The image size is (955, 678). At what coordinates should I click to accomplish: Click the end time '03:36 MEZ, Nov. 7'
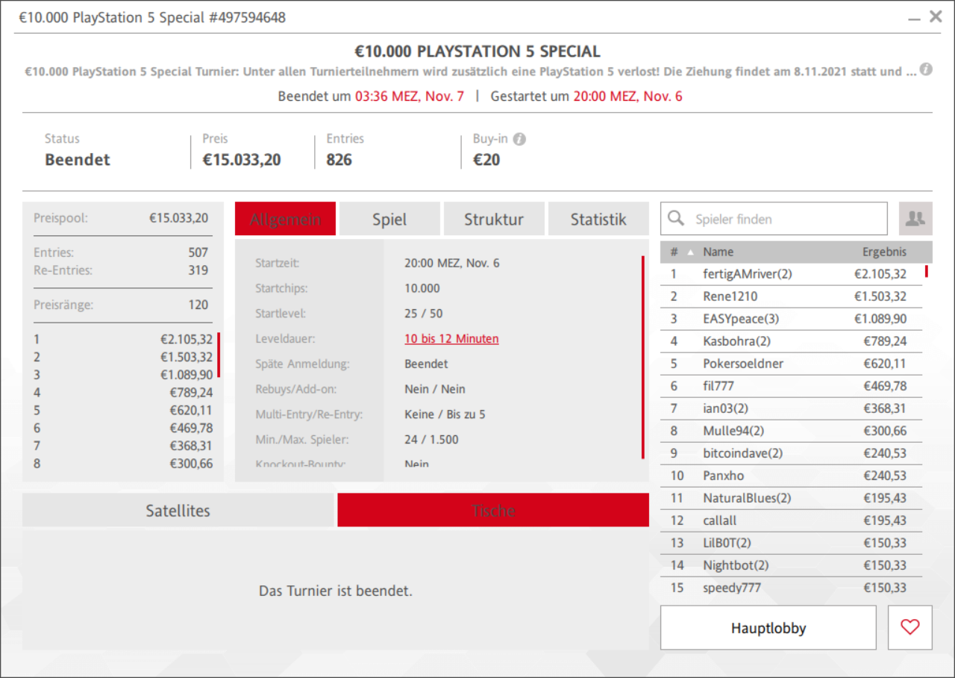[x=410, y=96]
